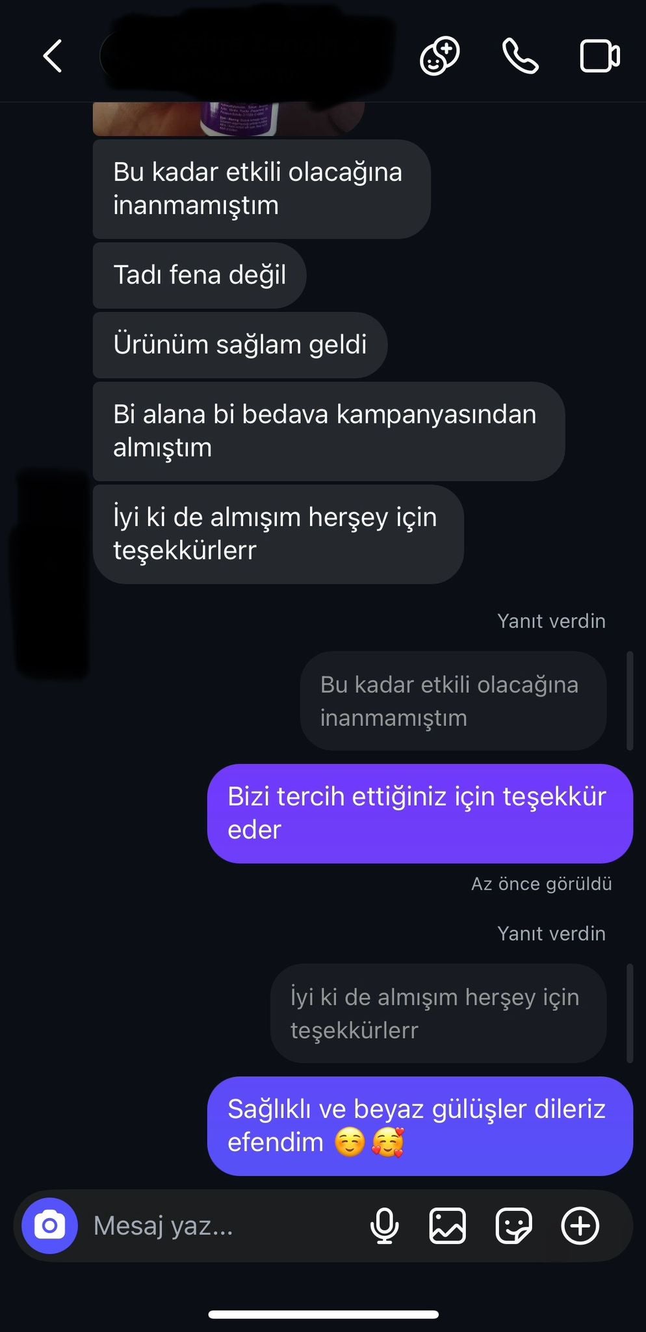Open the product photo thumbnail at top
This screenshot has width=646, height=1332.
pyautogui.click(x=229, y=119)
